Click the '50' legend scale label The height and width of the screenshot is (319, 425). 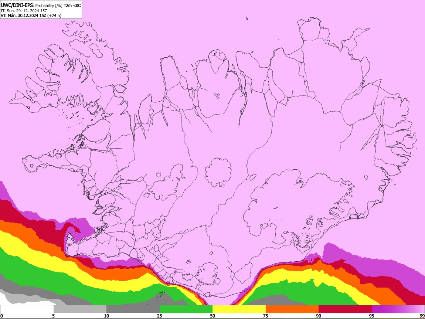212,316
